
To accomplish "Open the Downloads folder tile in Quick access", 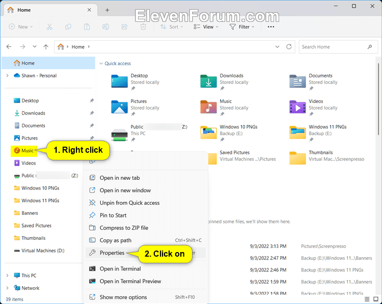I will coord(225,82).
